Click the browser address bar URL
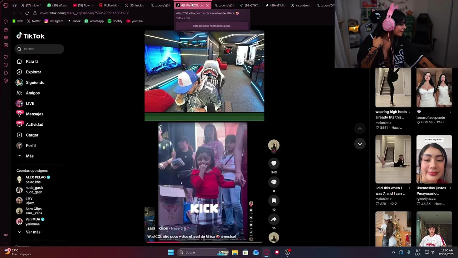458x258 pixels. tap(84, 13)
